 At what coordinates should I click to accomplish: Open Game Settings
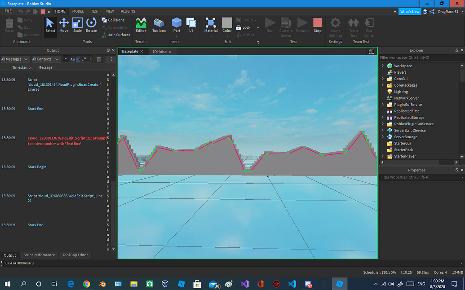tap(336, 27)
